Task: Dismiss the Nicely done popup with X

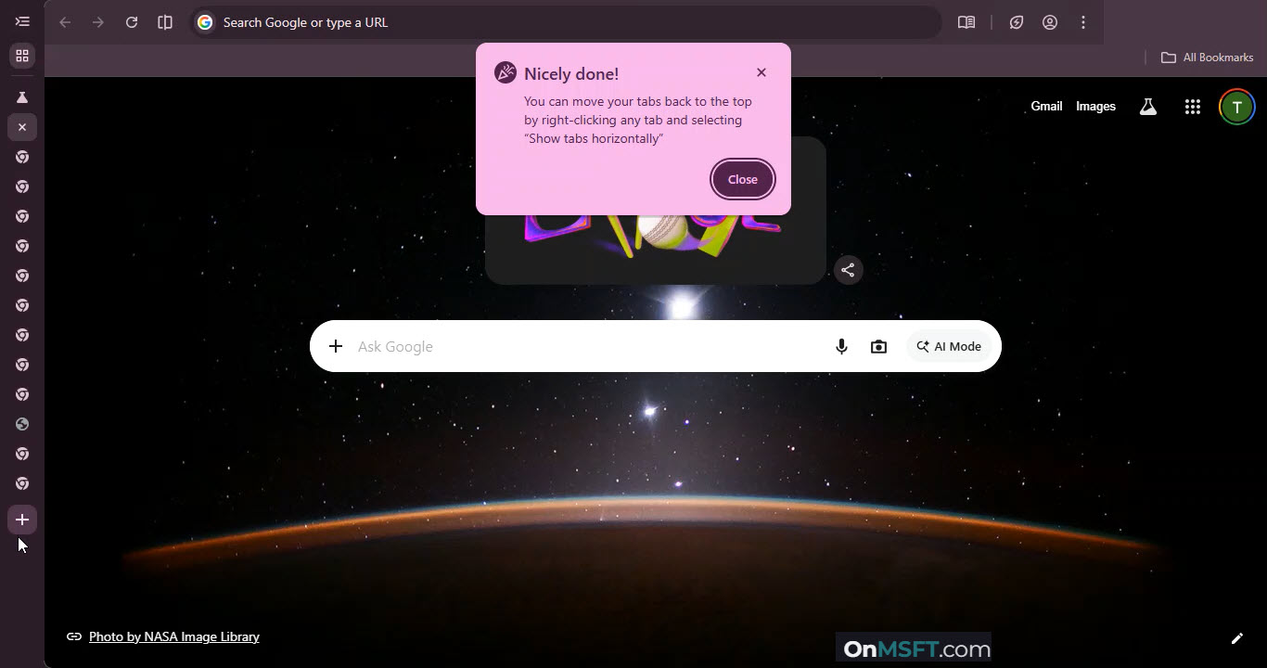Action: tap(761, 72)
